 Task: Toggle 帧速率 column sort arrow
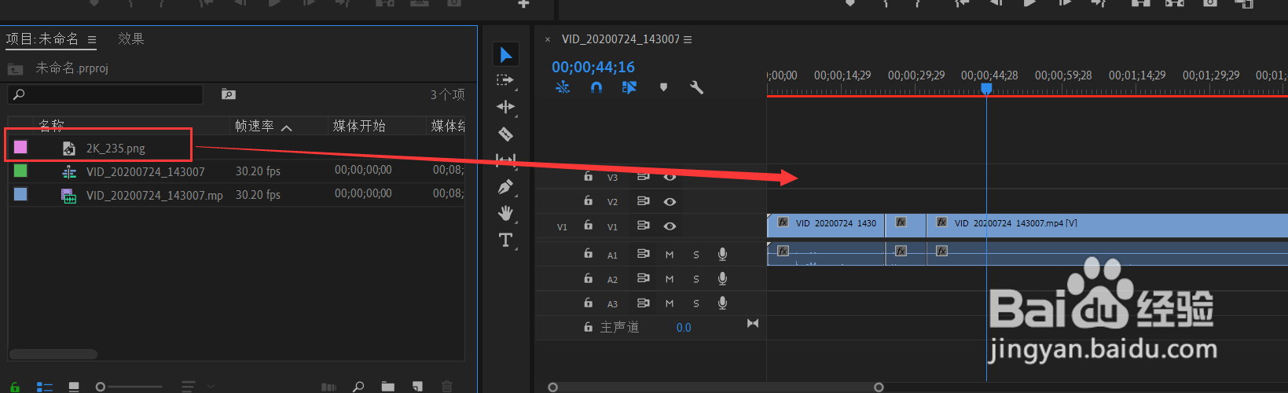point(286,127)
